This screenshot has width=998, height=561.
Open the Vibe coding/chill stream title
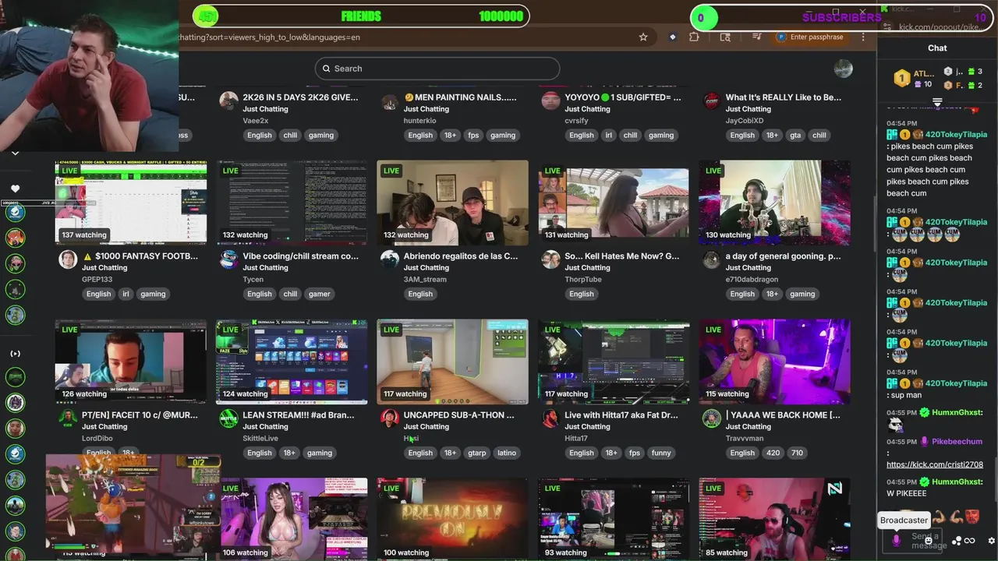coord(301,256)
